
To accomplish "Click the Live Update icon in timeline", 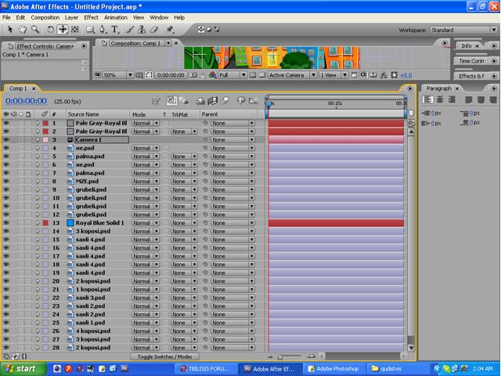I will [x=171, y=101].
